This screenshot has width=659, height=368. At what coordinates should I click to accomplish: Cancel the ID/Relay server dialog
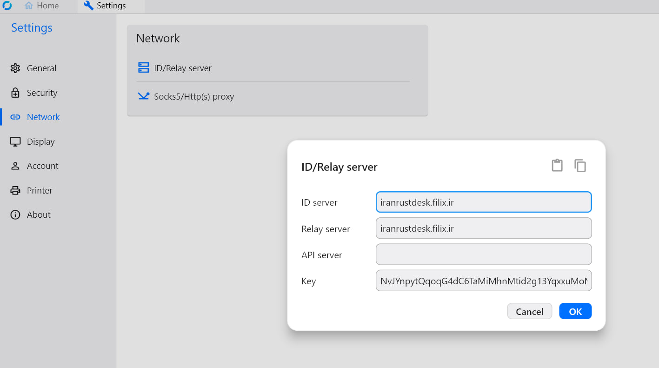coord(529,311)
